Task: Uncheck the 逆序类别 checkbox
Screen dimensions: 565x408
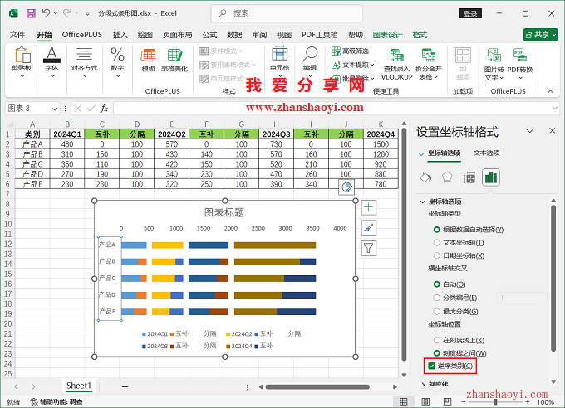Action: (x=431, y=366)
